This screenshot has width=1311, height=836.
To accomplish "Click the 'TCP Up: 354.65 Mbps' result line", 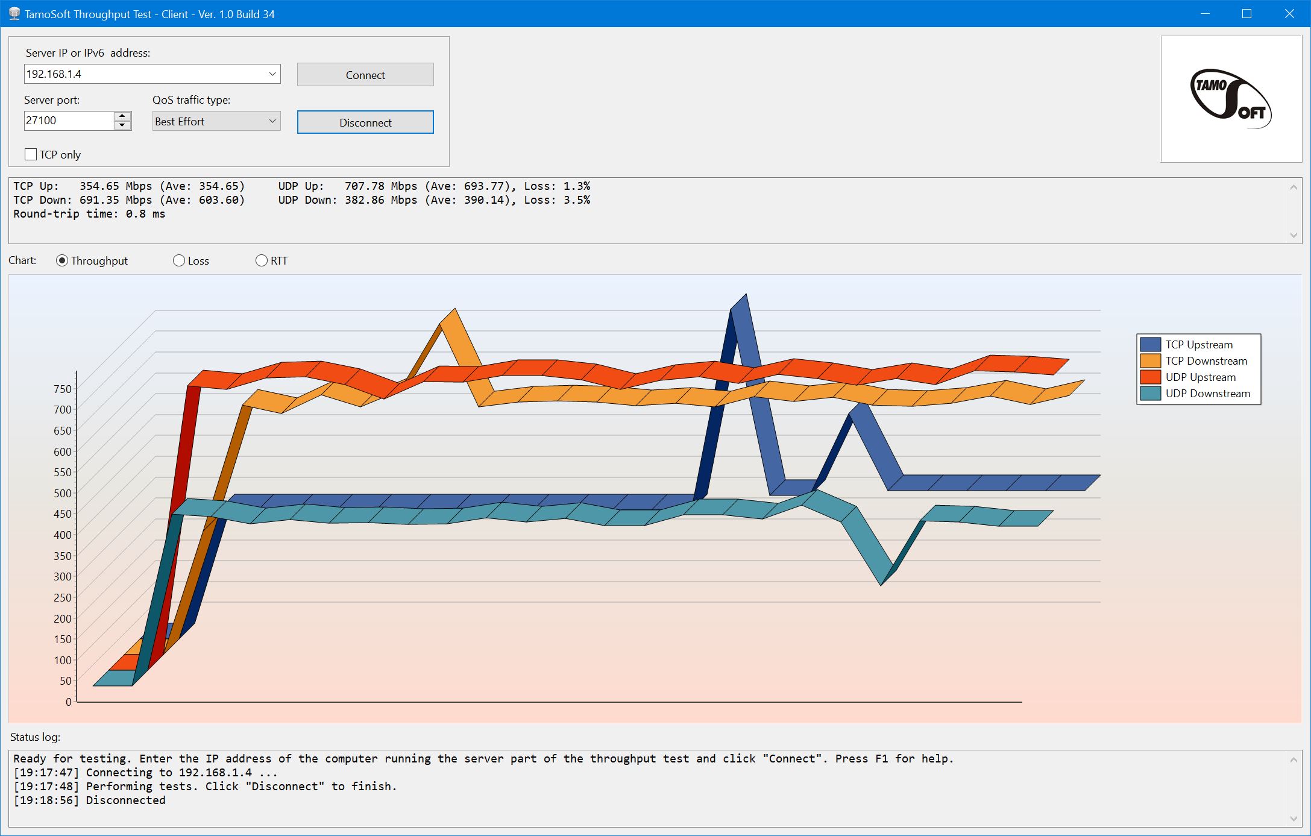I will point(129,186).
